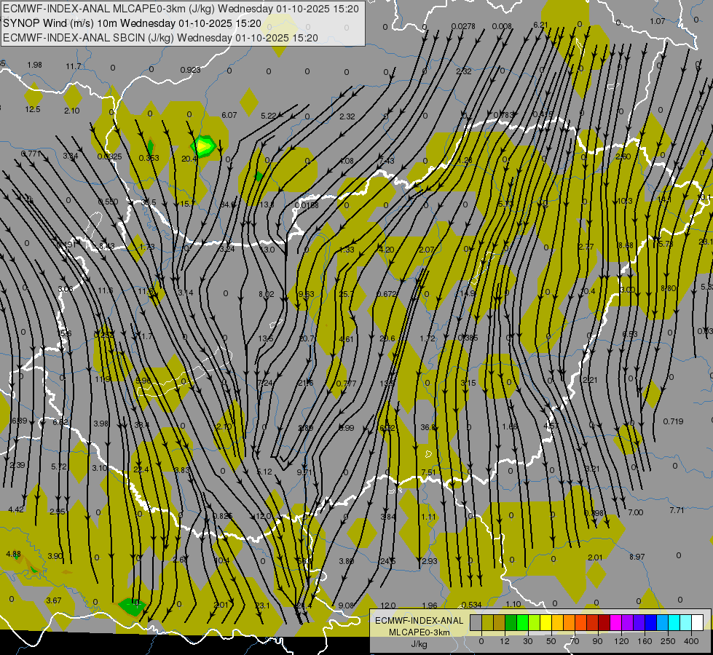Viewport: 713px width, 655px height.
Task: Select the dark red legend swatch
Action: (604, 622)
